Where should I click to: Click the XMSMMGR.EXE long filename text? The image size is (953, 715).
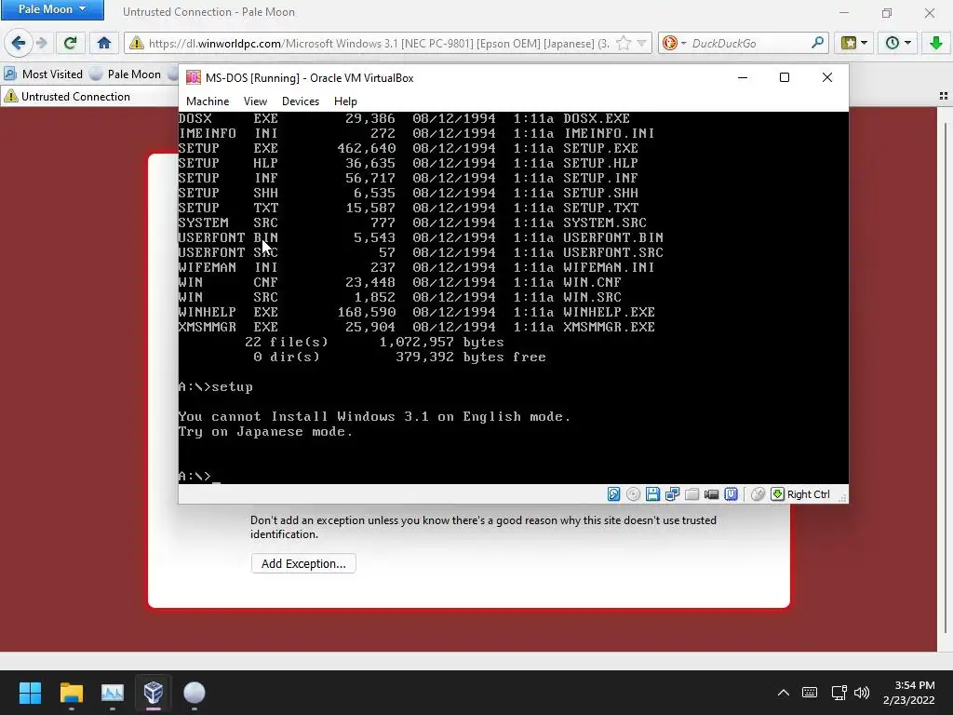609,327
